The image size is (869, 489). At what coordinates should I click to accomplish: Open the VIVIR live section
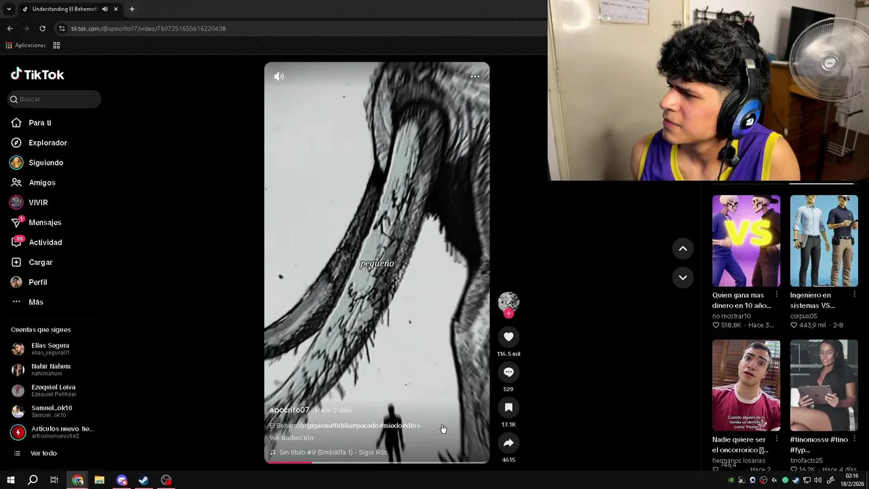29,202
